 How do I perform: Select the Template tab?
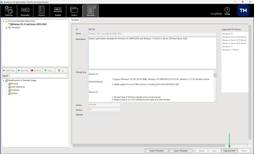tap(75, 20)
